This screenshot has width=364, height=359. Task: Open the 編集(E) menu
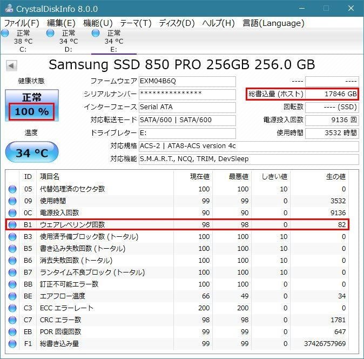coord(61,23)
